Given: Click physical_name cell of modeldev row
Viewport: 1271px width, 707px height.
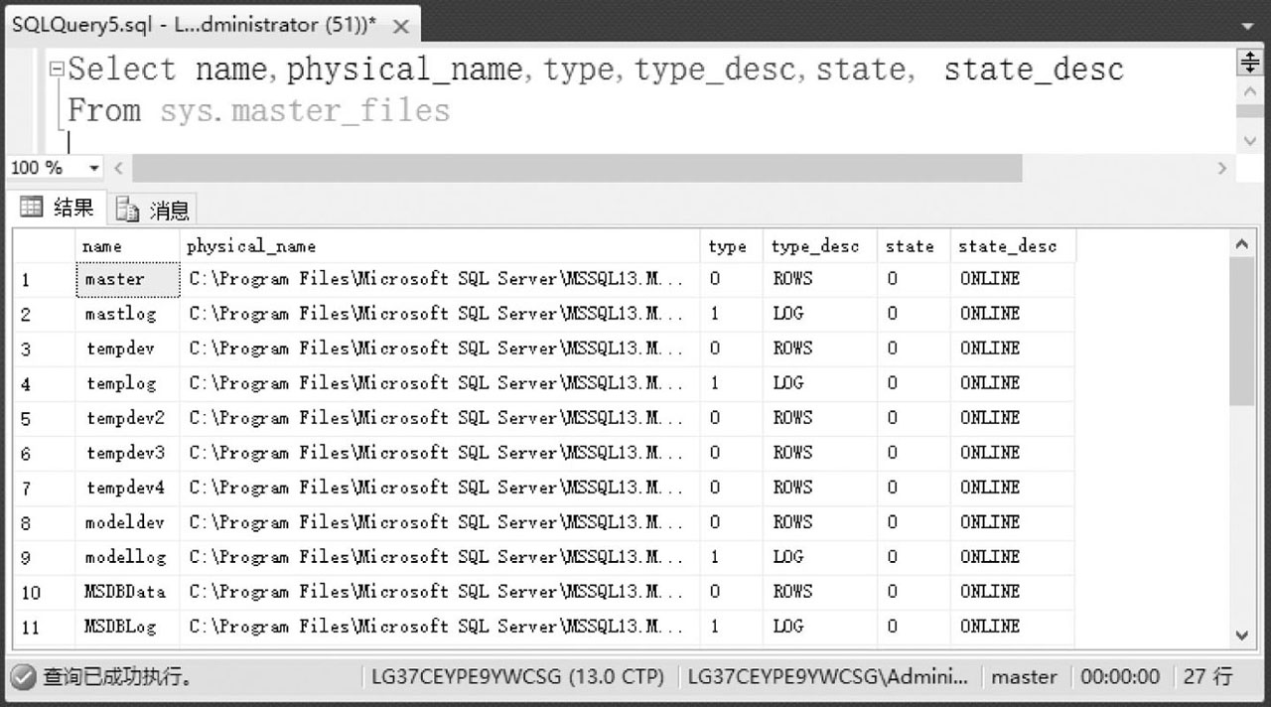Looking at the screenshot, I should [440, 523].
